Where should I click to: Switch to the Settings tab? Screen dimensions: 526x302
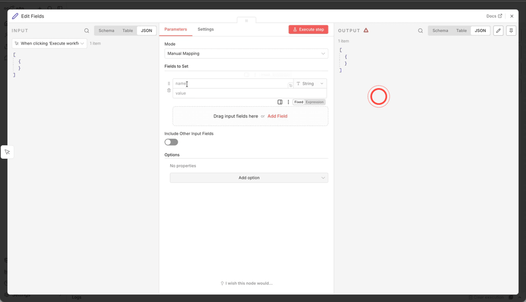(206, 29)
